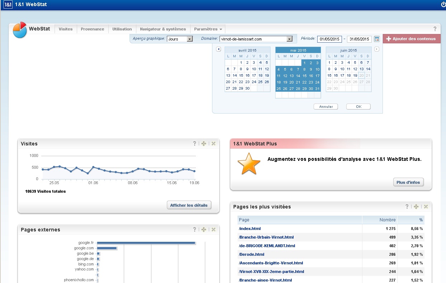Click the help icon in navigation bar
This screenshot has width=446, height=283.
[x=435, y=29]
